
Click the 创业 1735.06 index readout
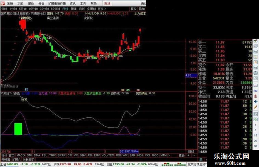click(115, 164)
